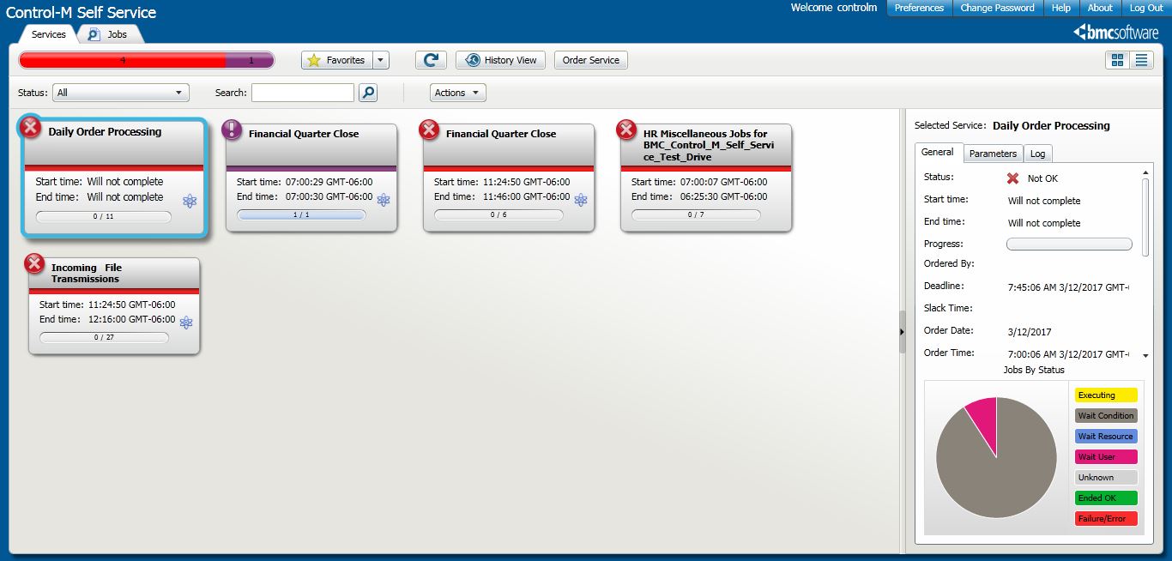Select the HR Miscellaneous Jobs service card title
Screen dimensions: 1172x561
(x=709, y=146)
